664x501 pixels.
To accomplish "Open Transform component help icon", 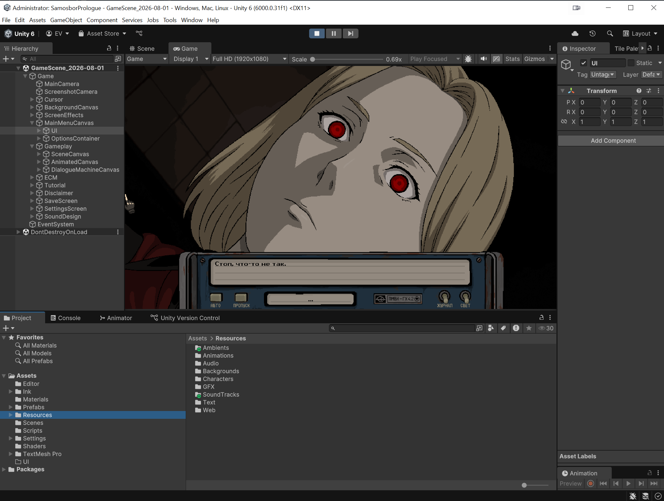I will tap(639, 91).
